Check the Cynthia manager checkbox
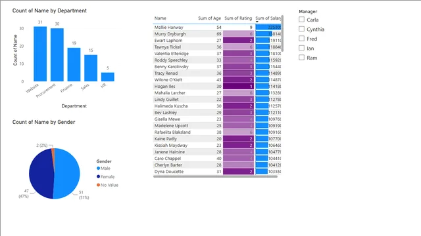The image size is (421, 236). pyautogui.click(x=301, y=29)
